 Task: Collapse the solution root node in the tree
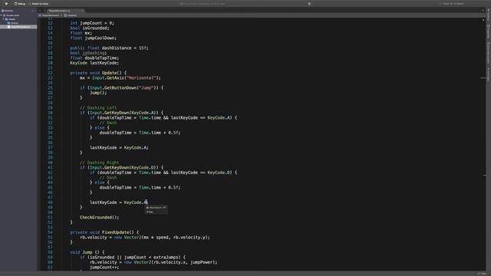(2, 15)
